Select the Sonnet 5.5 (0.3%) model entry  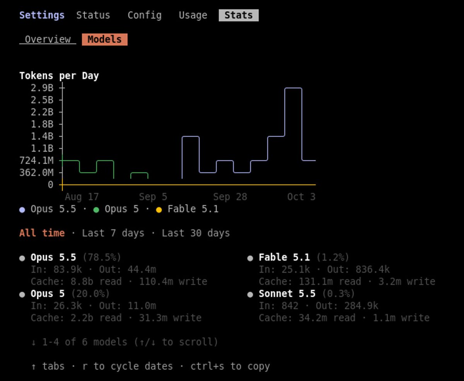pyautogui.click(x=307, y=294)
